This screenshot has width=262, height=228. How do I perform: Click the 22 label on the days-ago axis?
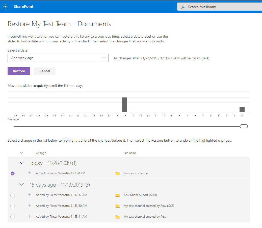point(70,115)
